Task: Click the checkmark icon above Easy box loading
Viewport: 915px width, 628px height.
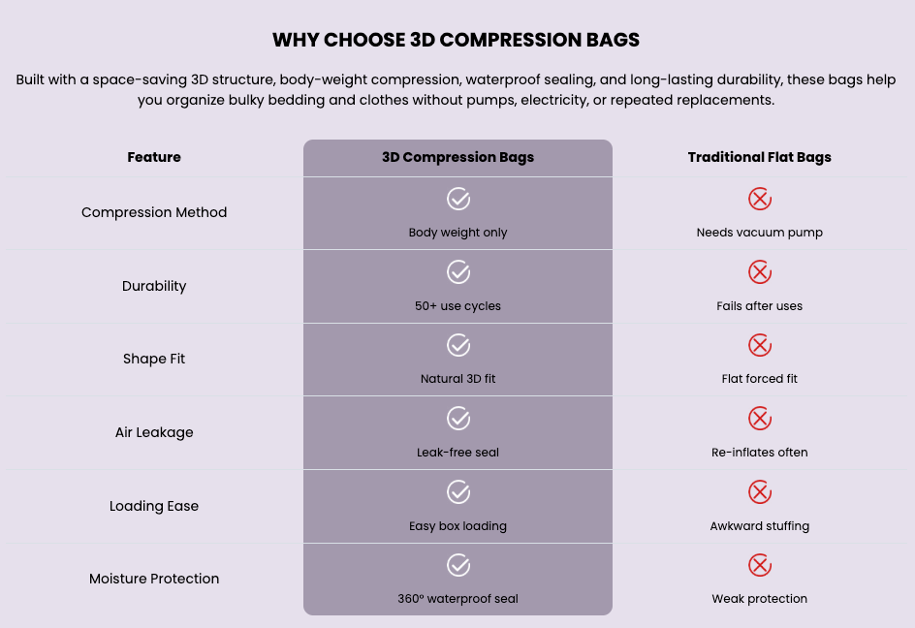Action: [458, 492]
